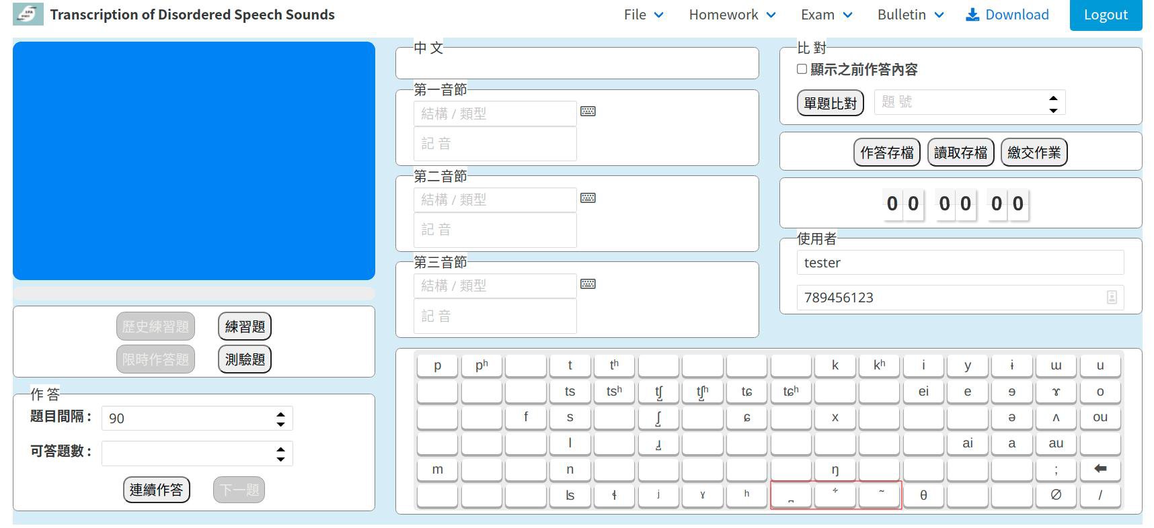Screen dimensions: 1154x528
Task: Click the progress bar below the blue panel
Action: [194, 294]
